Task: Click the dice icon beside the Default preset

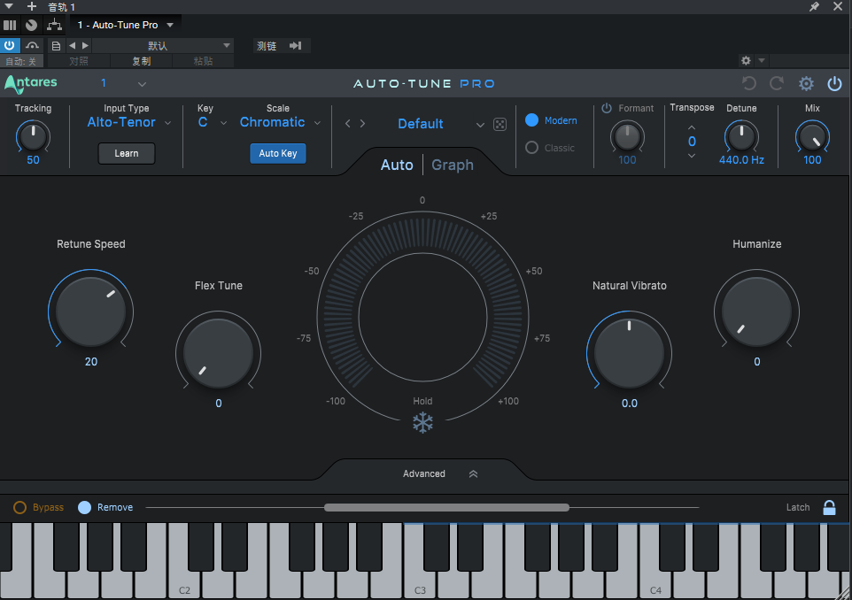Action: [x=500, y=124]
